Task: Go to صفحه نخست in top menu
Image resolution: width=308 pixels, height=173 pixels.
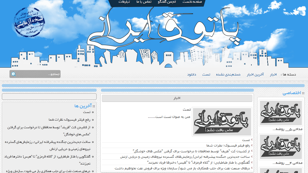Action: click(192, 2)
